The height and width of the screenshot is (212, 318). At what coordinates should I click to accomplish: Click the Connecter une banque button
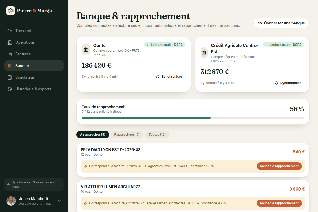click(281, 23)
